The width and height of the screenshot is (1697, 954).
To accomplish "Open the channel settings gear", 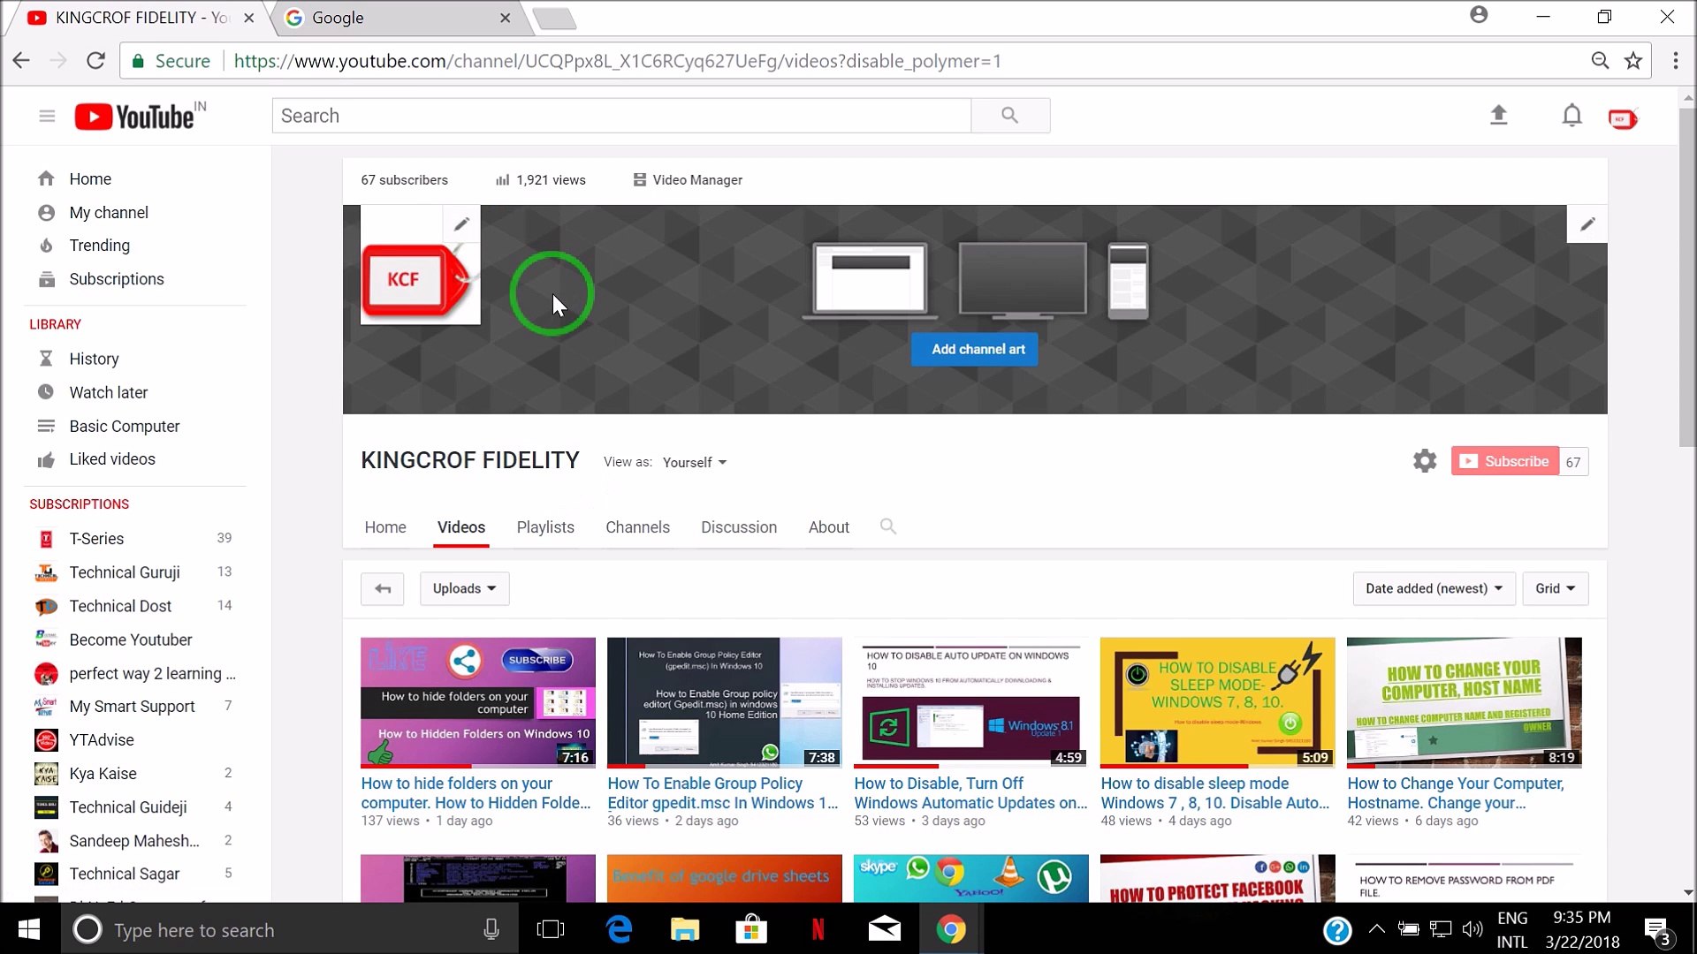I will [1425, 460].
